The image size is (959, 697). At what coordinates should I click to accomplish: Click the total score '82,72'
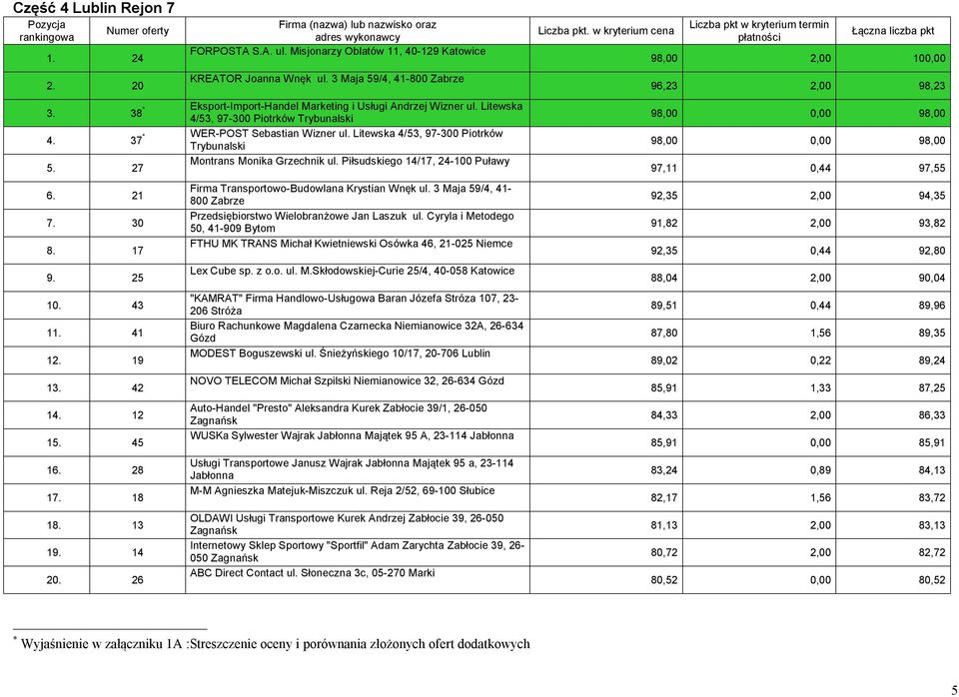click(931, 552)
